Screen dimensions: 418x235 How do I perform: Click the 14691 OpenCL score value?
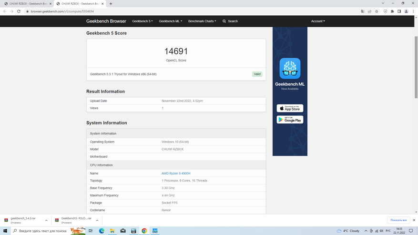[x=176, y=51]
